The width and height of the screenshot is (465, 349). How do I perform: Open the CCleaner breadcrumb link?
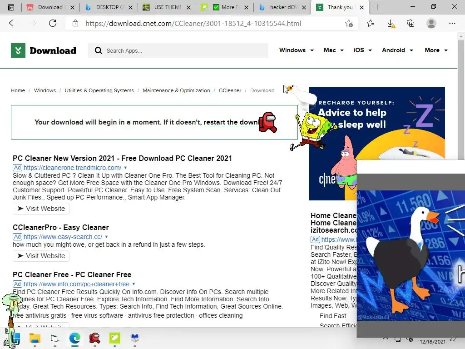pos(230,90)
